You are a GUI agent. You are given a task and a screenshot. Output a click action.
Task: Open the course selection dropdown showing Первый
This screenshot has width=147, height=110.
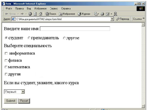14,92
